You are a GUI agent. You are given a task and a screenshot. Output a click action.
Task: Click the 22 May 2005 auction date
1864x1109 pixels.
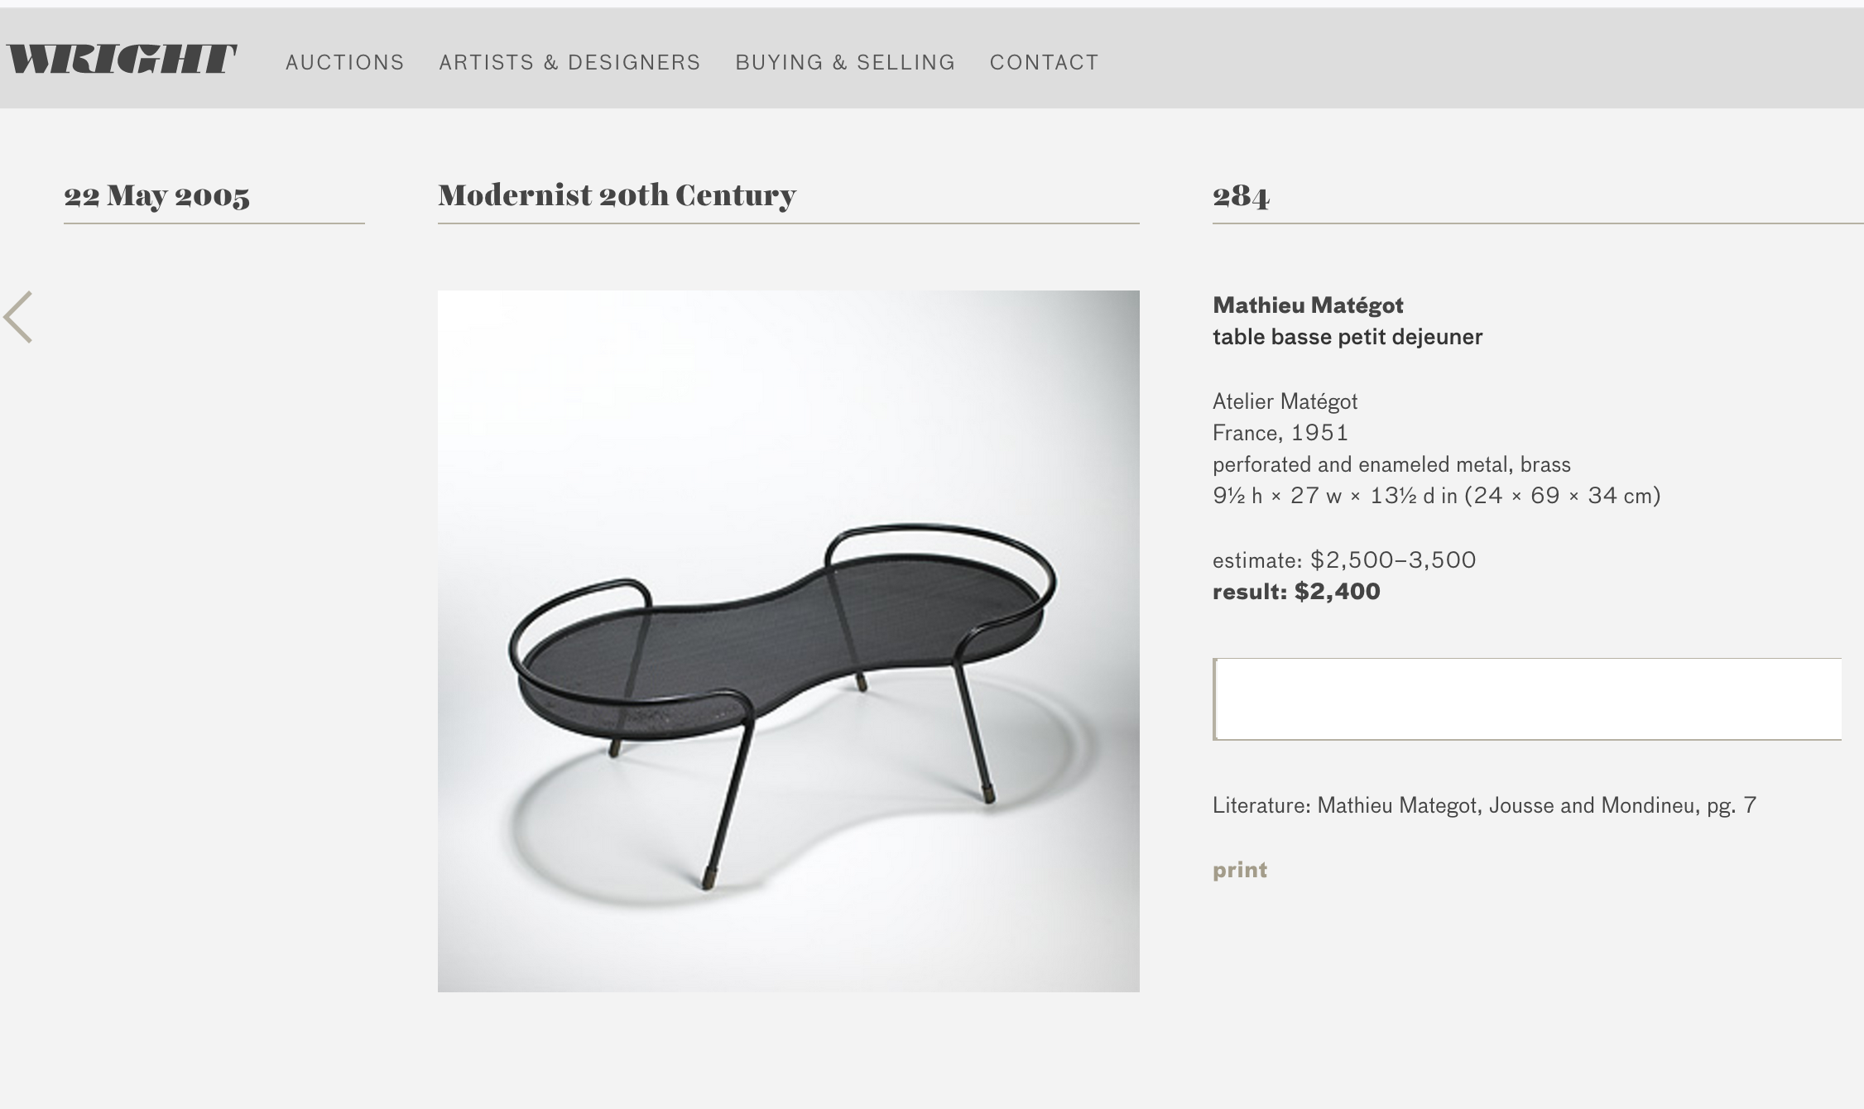pyautogui.click(x=156, y=196)
